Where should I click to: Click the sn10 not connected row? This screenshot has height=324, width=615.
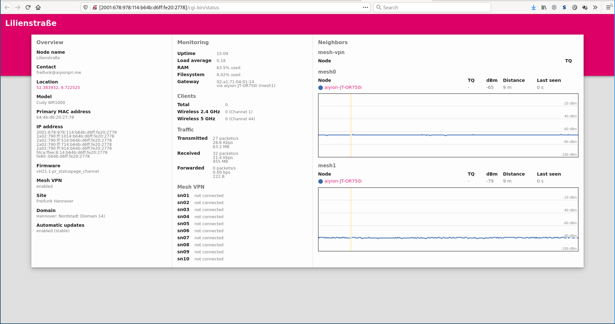click(200, 259)
